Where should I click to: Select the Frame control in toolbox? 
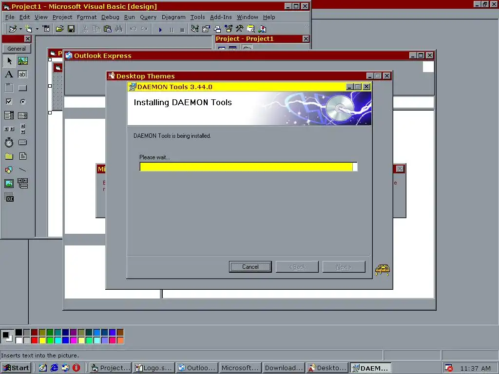9,88
